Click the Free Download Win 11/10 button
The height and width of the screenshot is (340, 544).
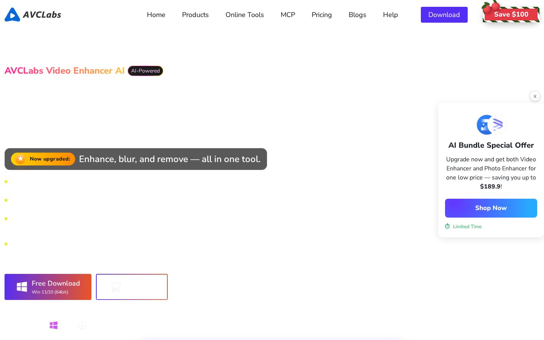point(48,287)
